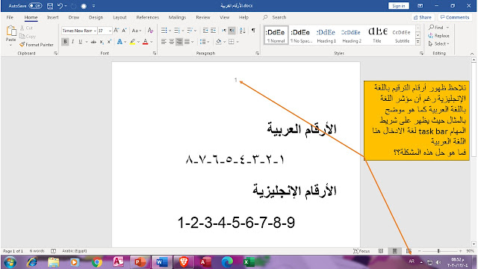Switch to Web Layout view icon
478x269 pixels.
tap(409, 251)
